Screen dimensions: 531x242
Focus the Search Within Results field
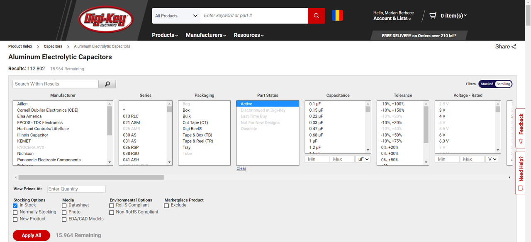point(56,84)
